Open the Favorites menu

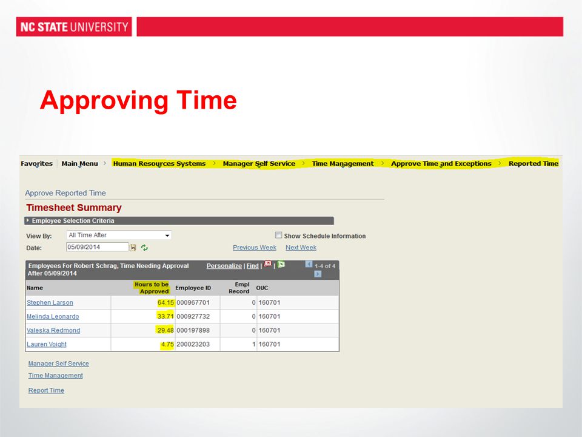[x=37, y=163]
